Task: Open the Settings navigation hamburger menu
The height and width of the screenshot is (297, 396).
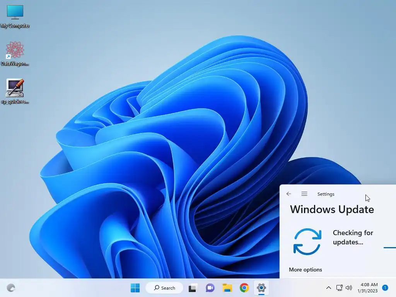Action: (x=304, y=194)
